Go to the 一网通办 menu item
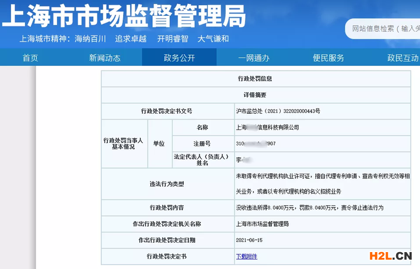 [x=254, y=58]
